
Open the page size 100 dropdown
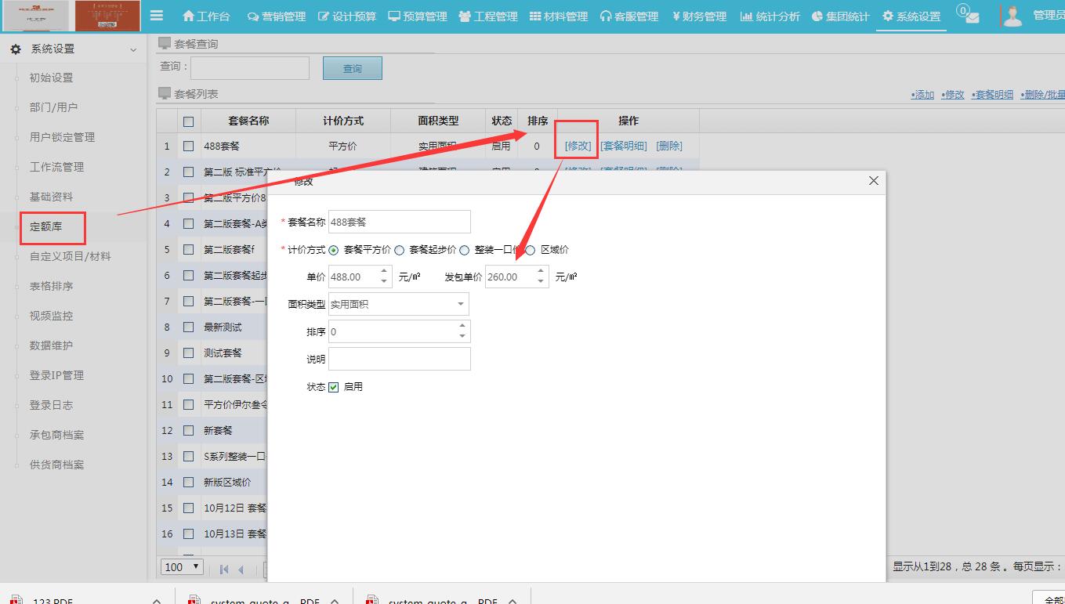point(182,567)
